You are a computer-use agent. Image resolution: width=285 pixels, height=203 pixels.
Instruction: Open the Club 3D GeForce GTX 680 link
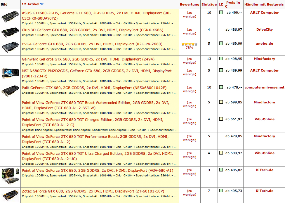pos(93,30)
